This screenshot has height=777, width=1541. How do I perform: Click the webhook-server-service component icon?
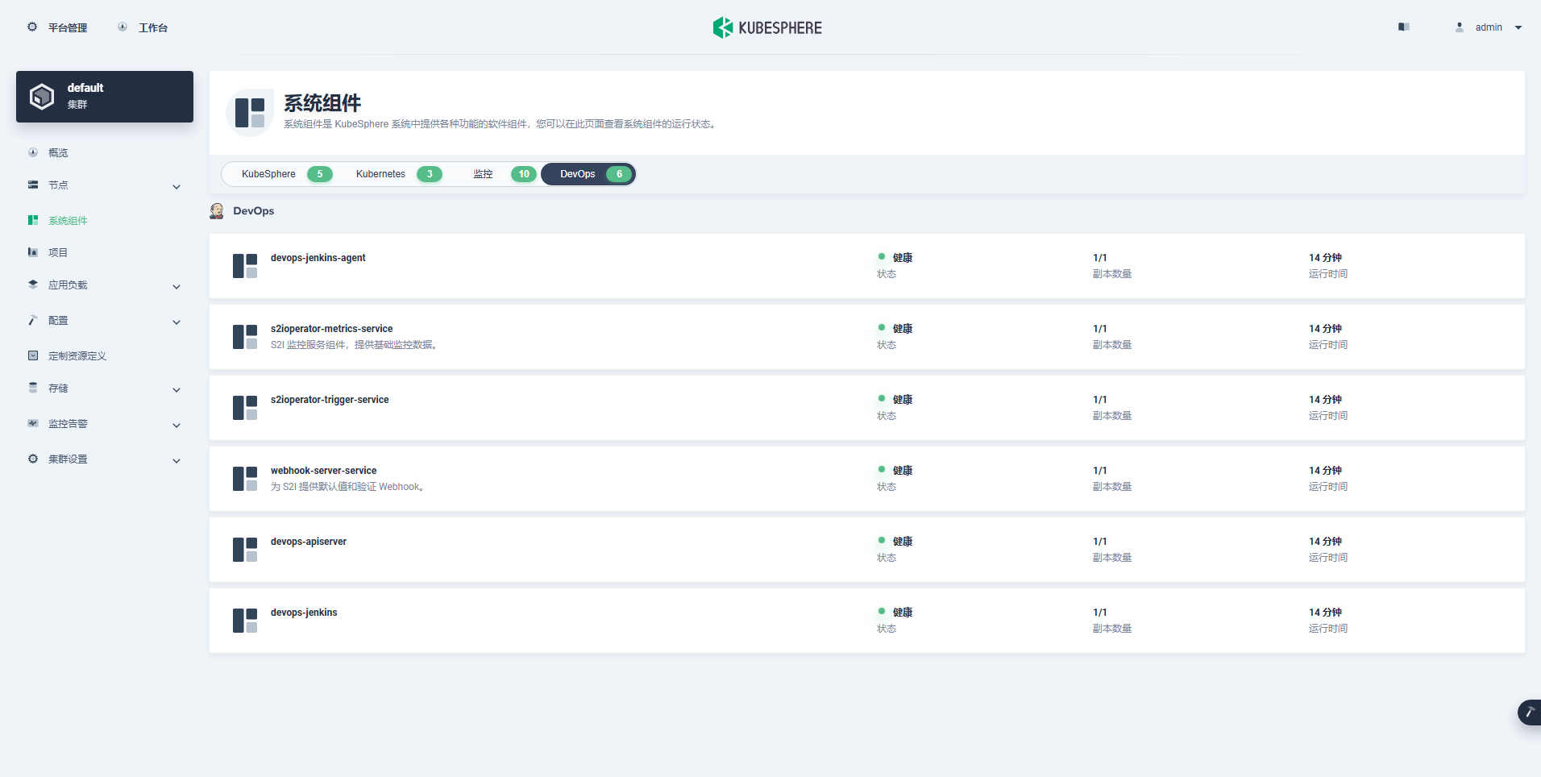(245, 479)
